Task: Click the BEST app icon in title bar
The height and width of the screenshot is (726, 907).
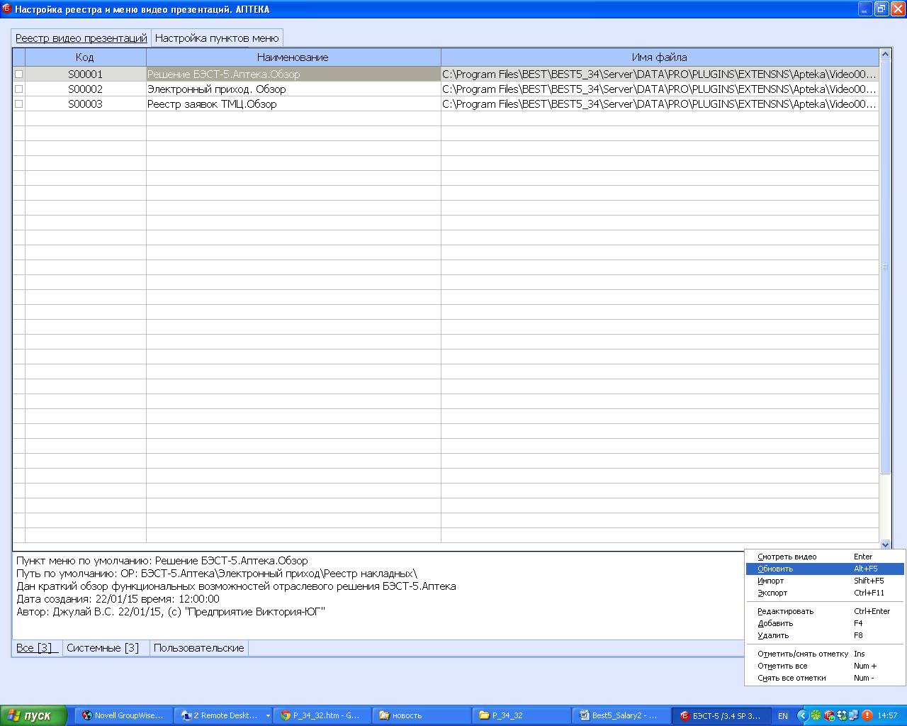Action: (x=7, y=9)
